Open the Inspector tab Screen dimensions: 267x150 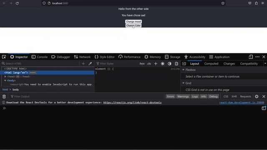19,57
